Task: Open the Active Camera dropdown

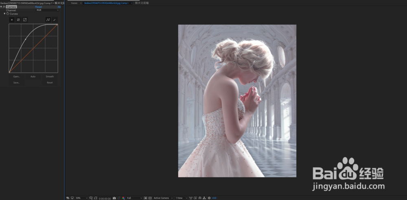Action: click(x=163, y=198)
